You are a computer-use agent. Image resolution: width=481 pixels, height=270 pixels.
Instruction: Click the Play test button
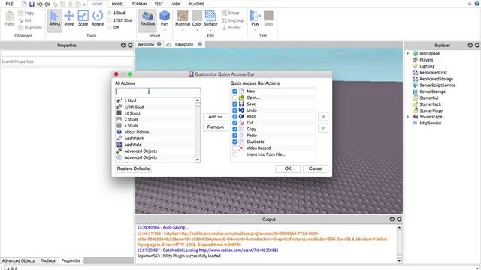(256, 18)
